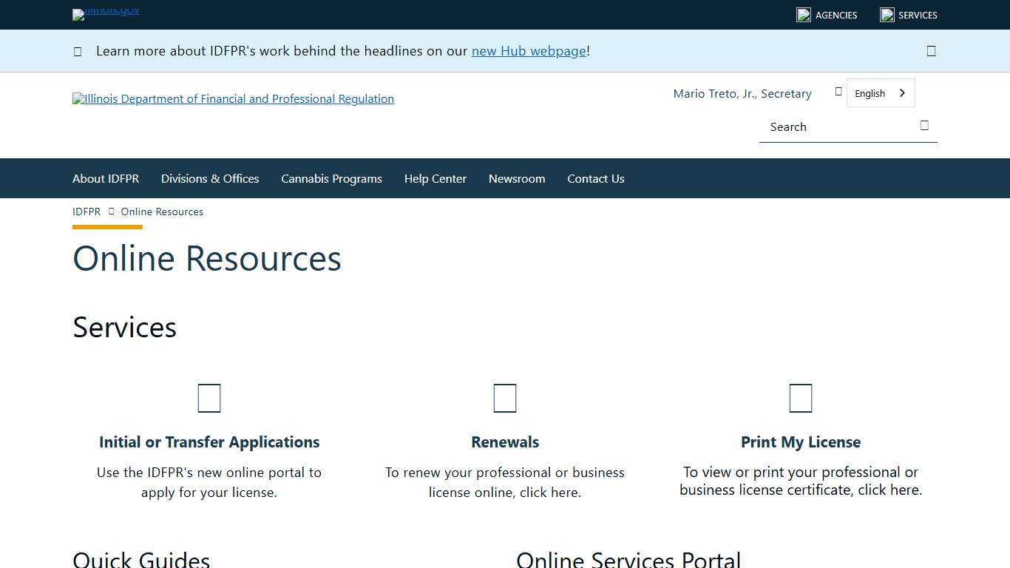Open the Help Center menu item

[x=435, y=178]
